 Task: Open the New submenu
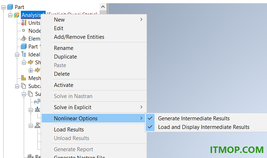click(x=94, y=19)
